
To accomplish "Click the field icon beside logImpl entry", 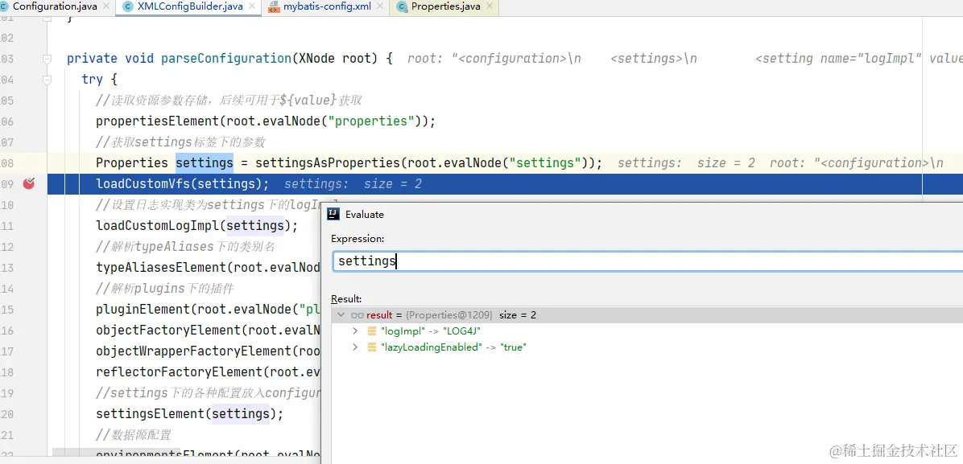I will (x=371, y=331).
